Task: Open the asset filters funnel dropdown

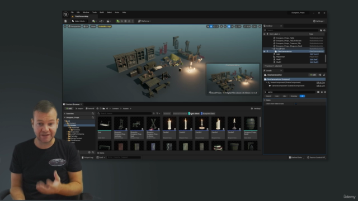Action: 158,113
